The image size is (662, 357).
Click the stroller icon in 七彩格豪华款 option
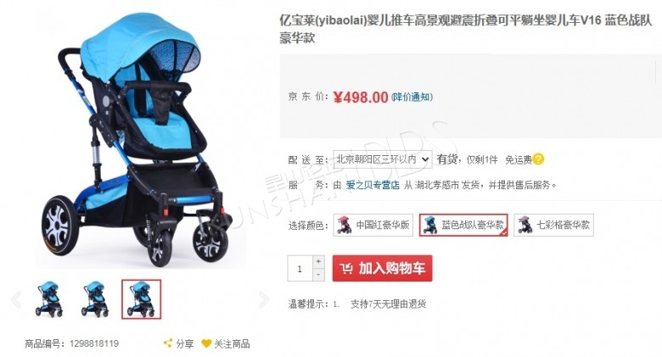[x=525, y=225]
